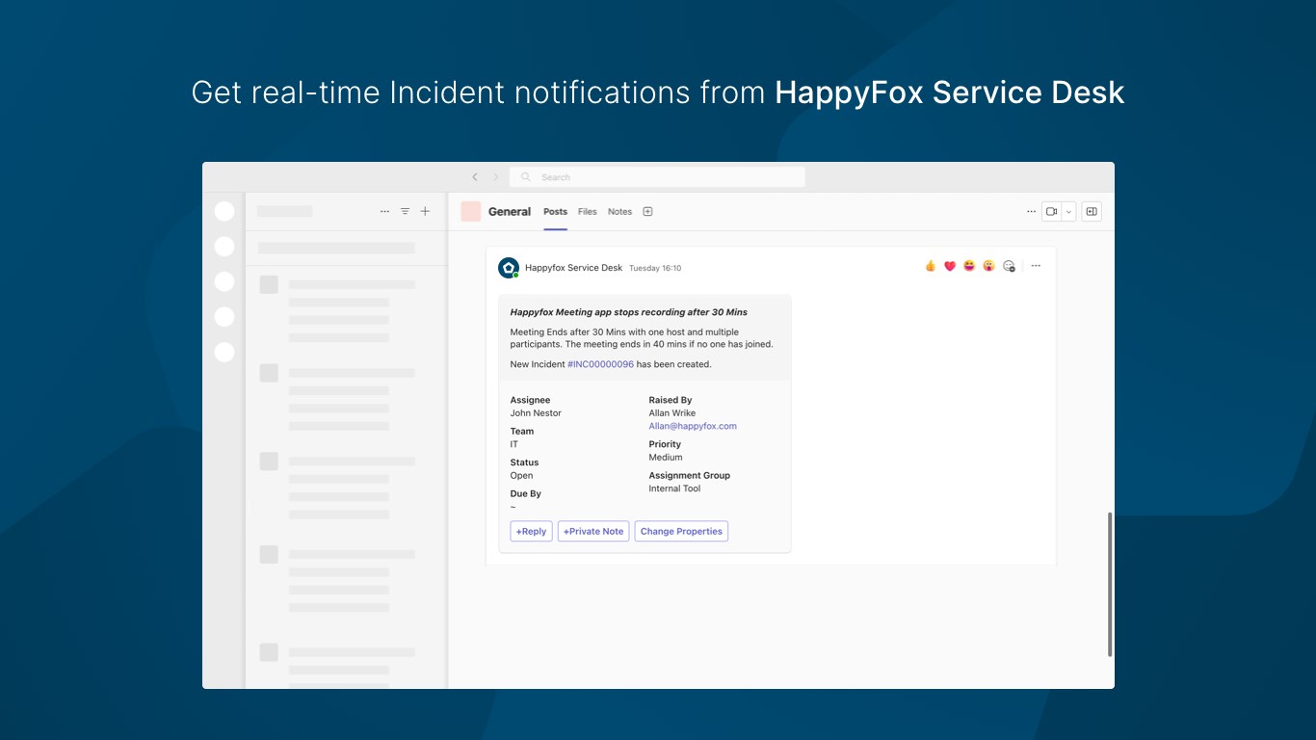The width and height of the screenshot is (1316, 740).
Task: Switch to the Files tab
Action: [588, 212]
